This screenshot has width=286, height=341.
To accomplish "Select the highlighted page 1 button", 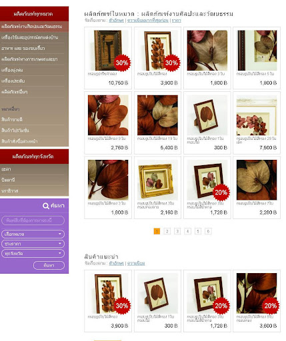I will point(157,231).
